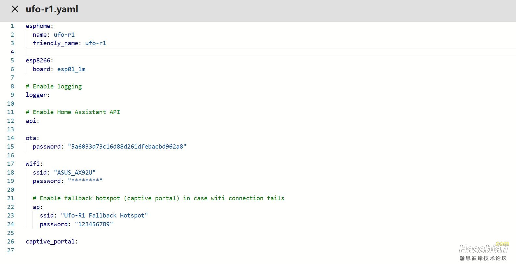Click the 'board:' key on line 6

pos(43,69)
